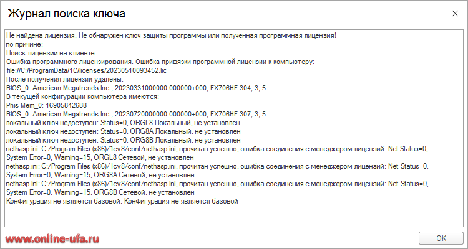Click the ORG8A Локальный key status line
The width and height of the screenshot is (468, 249).
pyautogui.click(x=124, y=131)
